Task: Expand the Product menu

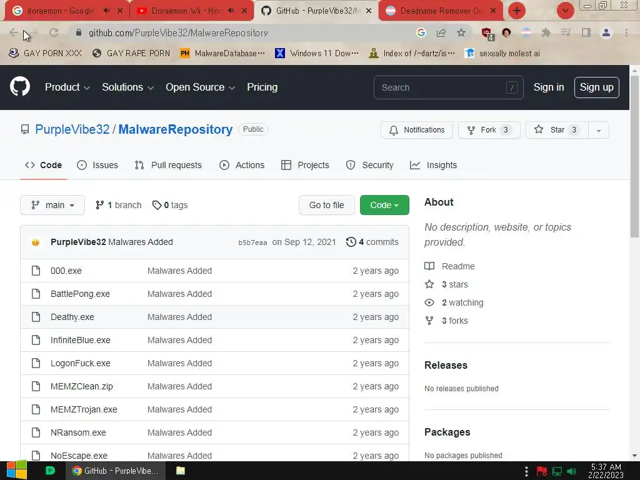Action: [x=67, y=87]
